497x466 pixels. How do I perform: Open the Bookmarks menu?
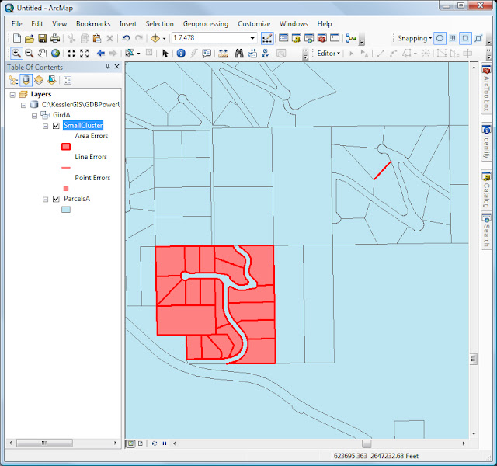[93, 24]
